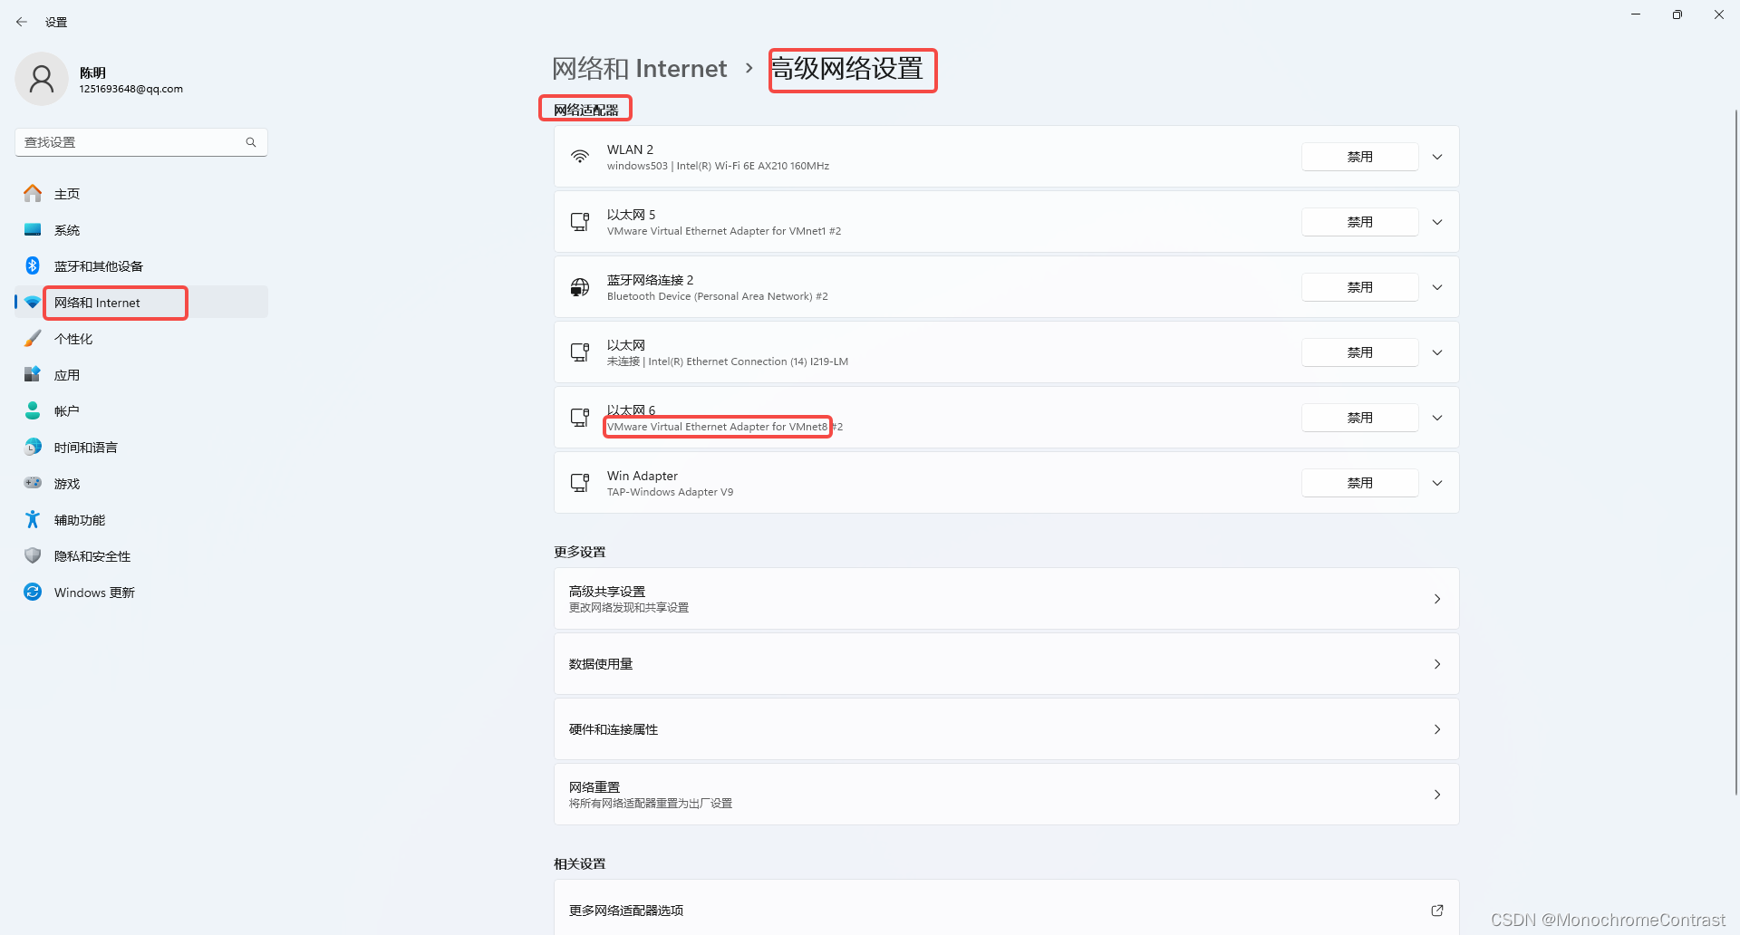Click the 查找设置 search field
The image size is (1740, 935).
pos(141,142)
